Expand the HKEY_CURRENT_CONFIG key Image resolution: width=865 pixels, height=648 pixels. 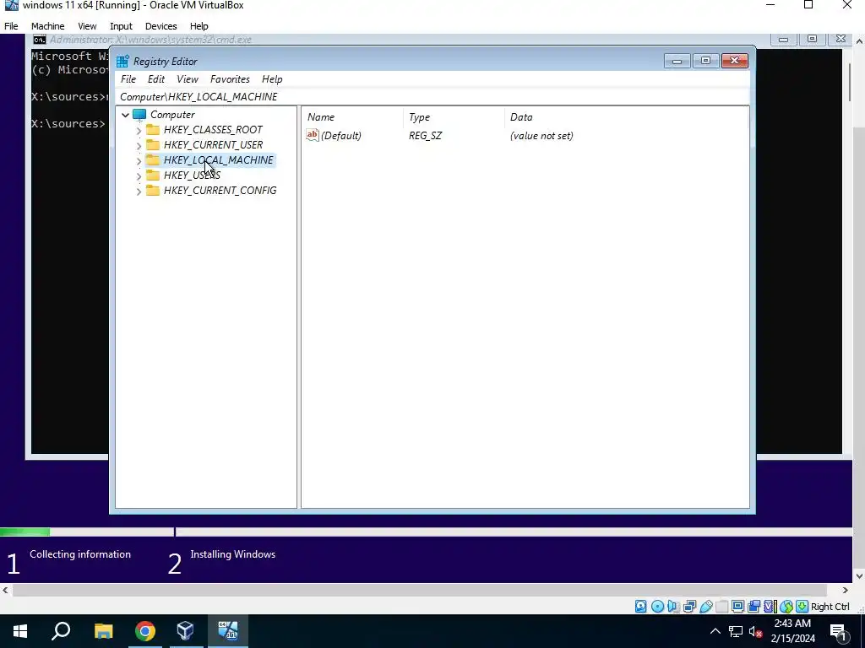coord(139,192)
